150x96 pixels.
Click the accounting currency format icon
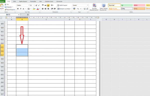74,9
